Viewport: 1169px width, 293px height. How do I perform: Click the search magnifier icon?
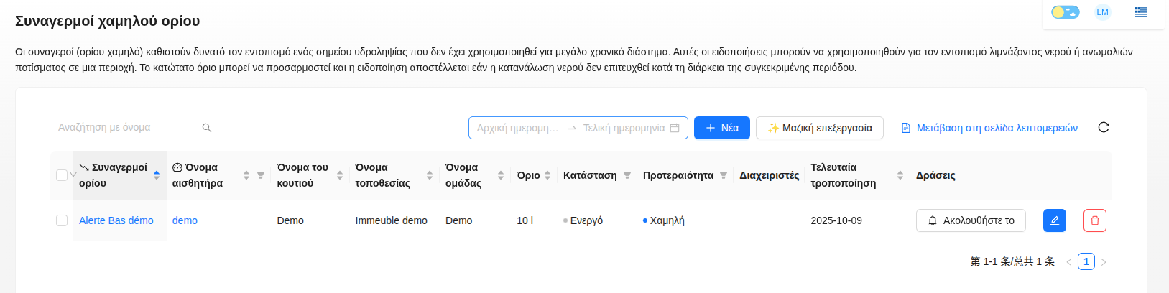pyautogui.click(x=207, y=128)
